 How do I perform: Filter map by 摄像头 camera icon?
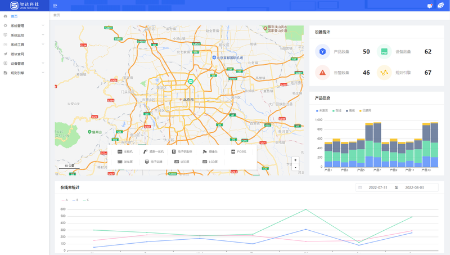point(205,151)
